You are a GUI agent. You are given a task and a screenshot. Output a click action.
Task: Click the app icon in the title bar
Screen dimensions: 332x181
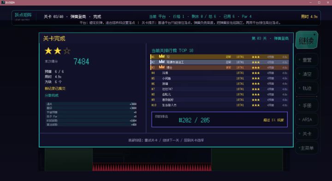(3, 3)
